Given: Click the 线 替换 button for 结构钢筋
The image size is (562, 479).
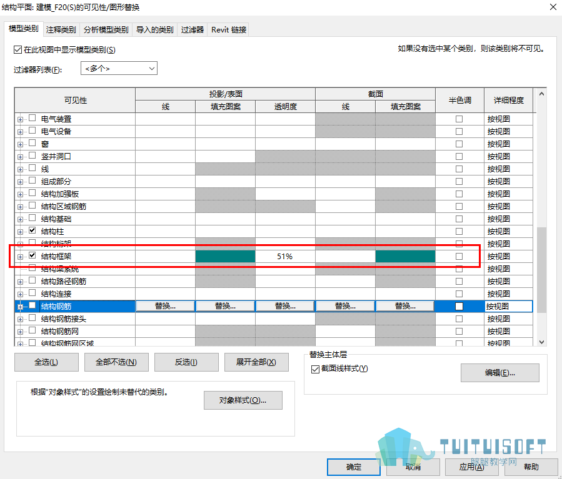Looking at the screenshot, I should 165,306.
